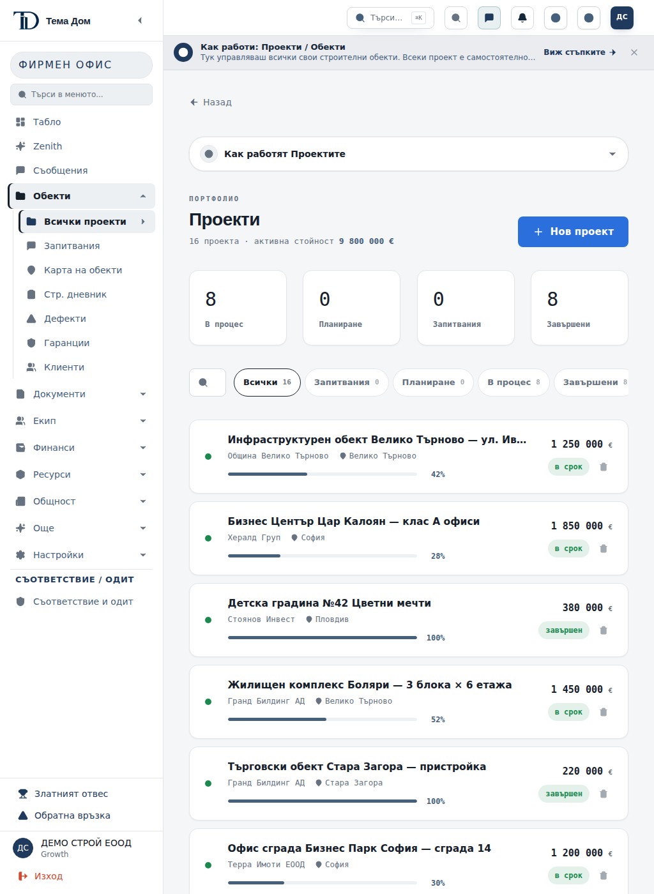Viewport: 654px width, 894px height.
Task: Click the Търси в менюто search field
Action: tap(82, 95)
